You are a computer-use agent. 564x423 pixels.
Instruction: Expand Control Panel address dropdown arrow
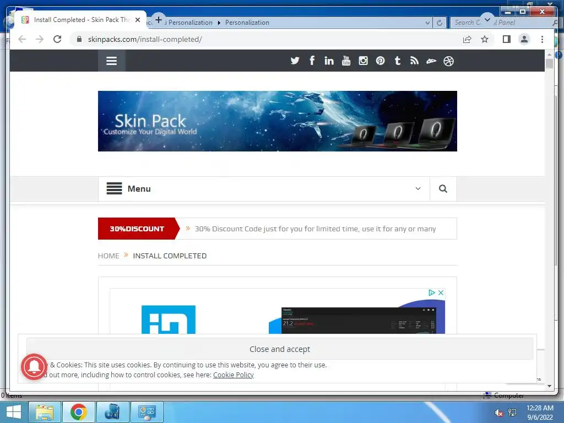pyautogui.click(x=427, y=23)
